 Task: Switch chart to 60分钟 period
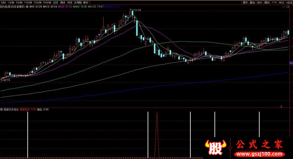point(47,2)
